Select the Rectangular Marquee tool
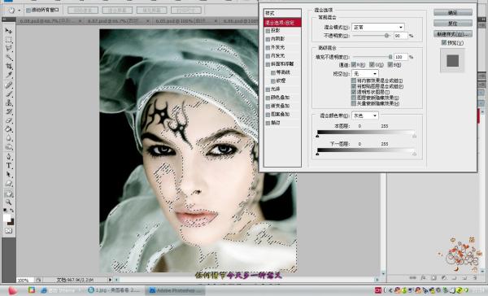Viewport: 488px width, 296px height. pyautogui.click(x=8, y=40)
